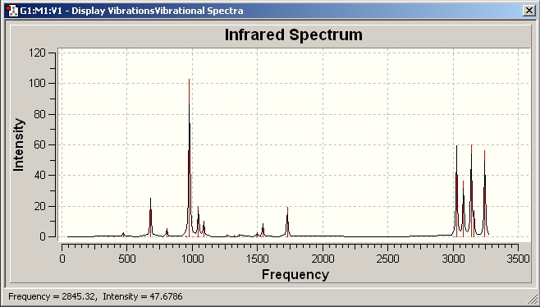
Task: Close the Vibrational Spectra window
Action: 529,11
